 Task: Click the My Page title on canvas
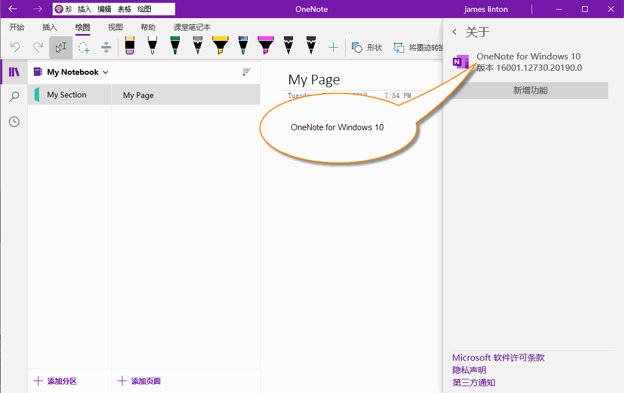pos(314,80)
